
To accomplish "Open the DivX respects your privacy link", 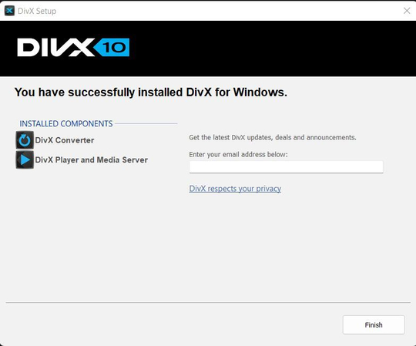I will pyautogui.click(x=235, y=189).
